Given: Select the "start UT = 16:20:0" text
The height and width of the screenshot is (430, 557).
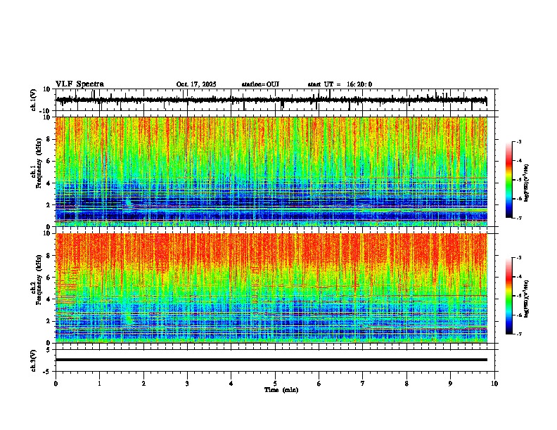Looking at the screenshot, I should pos(340,84).
